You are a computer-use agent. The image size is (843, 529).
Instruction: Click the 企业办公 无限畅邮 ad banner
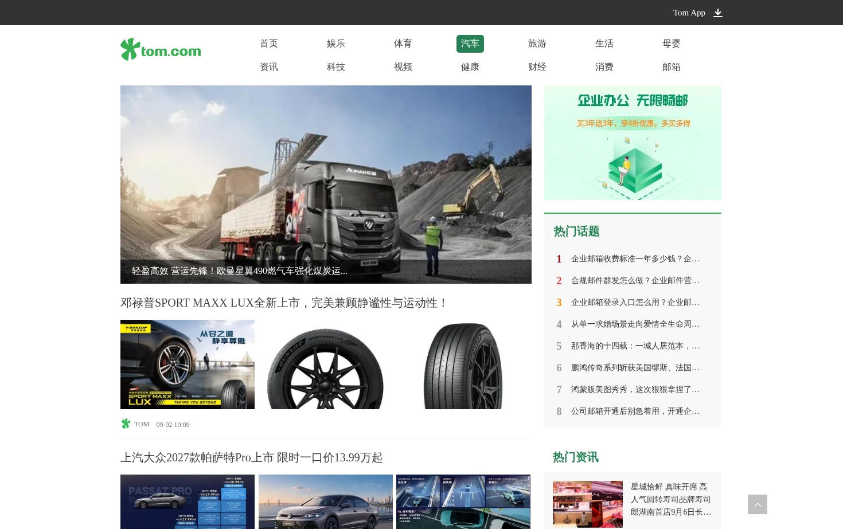tap(633, 143)
